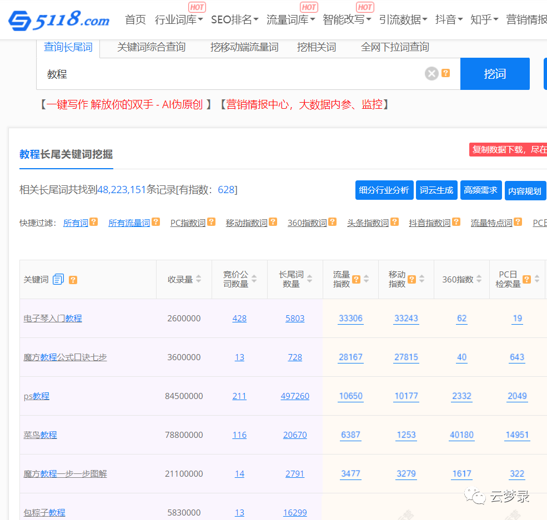This screenshot has width=547, height=520.
Task: Open the ps教程 keyword link
Action: 36,396
